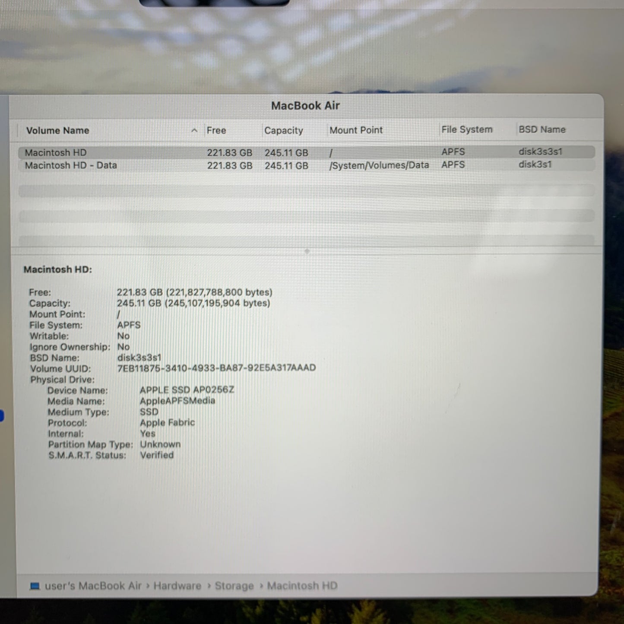Click 221.83 GB free in Macintosh HD - Data row
The image size is (624, 624).
(x=230, y=165)
